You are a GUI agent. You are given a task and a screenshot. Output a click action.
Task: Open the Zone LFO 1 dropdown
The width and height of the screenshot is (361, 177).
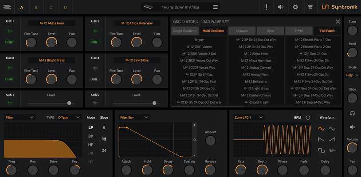click(x=249, y=118)
